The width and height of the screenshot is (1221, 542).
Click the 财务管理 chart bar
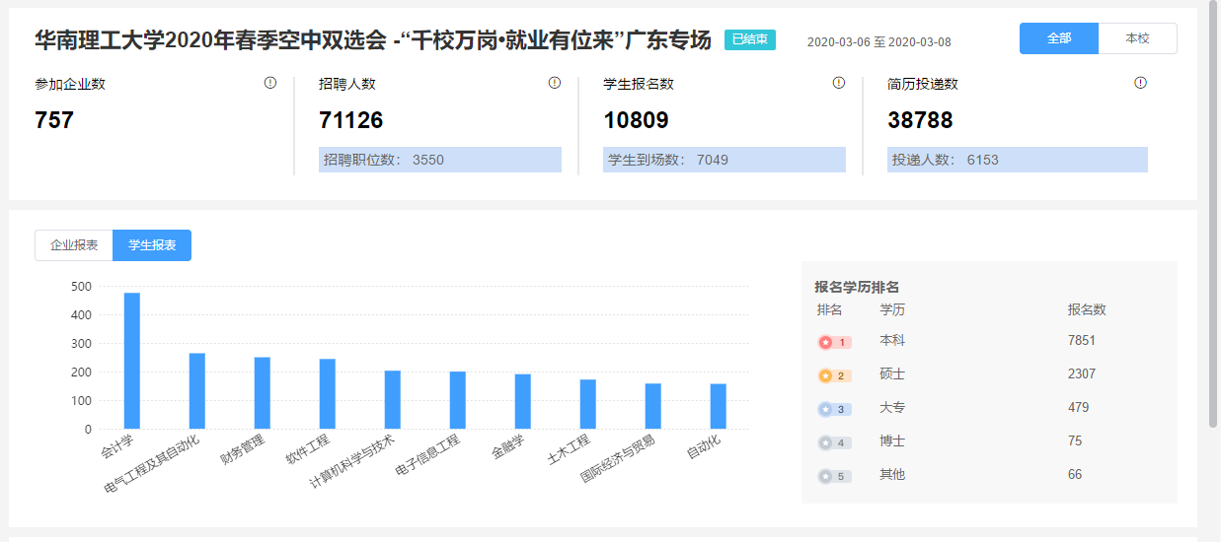[x=263, y=393]
